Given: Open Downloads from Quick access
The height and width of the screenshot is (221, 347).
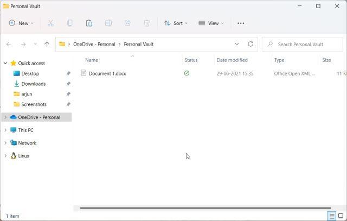Looking at the screenshot, I should click(34, 84).
